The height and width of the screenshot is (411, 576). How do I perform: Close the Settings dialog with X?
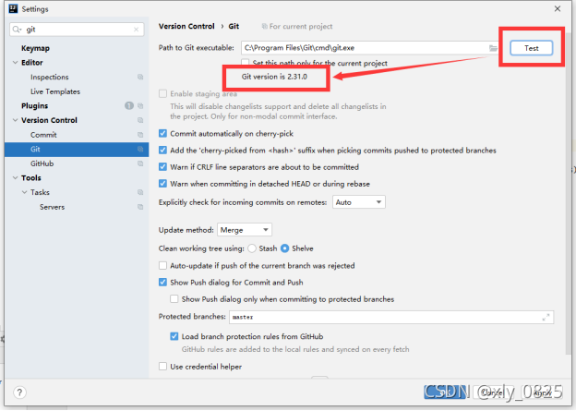pyautogui.click(x=558, y=9)
